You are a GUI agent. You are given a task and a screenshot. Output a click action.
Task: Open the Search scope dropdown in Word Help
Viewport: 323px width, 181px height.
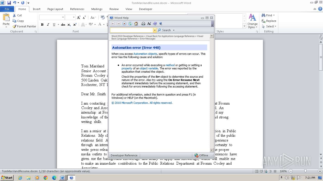pyautogui.click(x=174, y=30)
